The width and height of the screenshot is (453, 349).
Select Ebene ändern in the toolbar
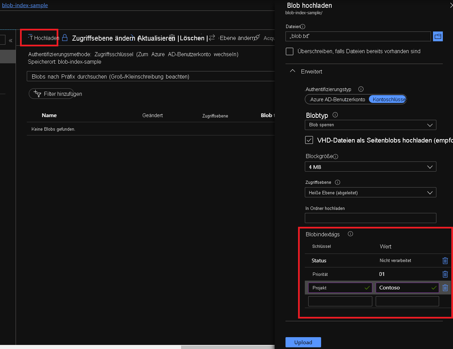(238, 38)
